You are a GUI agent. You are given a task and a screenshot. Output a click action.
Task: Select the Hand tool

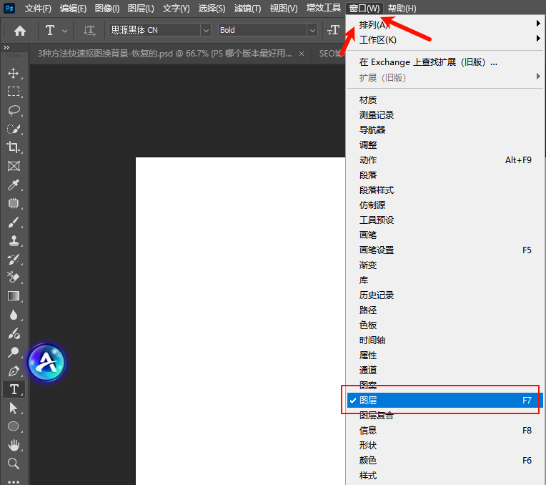(14, 445)
